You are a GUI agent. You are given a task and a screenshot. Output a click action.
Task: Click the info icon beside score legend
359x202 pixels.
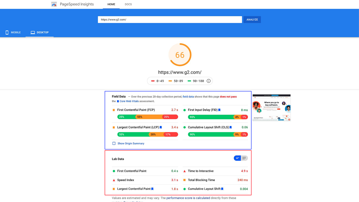pyautogui.click(x=208, y=81)
